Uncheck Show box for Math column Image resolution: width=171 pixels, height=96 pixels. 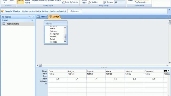coord(115,79)
